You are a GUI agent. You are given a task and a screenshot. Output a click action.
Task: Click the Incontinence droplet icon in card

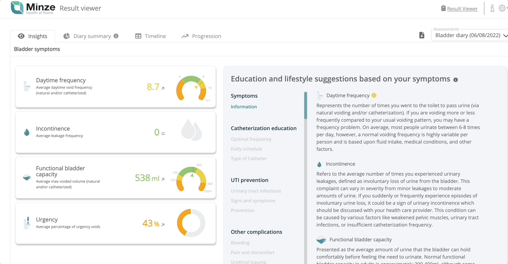click(27, 132)
